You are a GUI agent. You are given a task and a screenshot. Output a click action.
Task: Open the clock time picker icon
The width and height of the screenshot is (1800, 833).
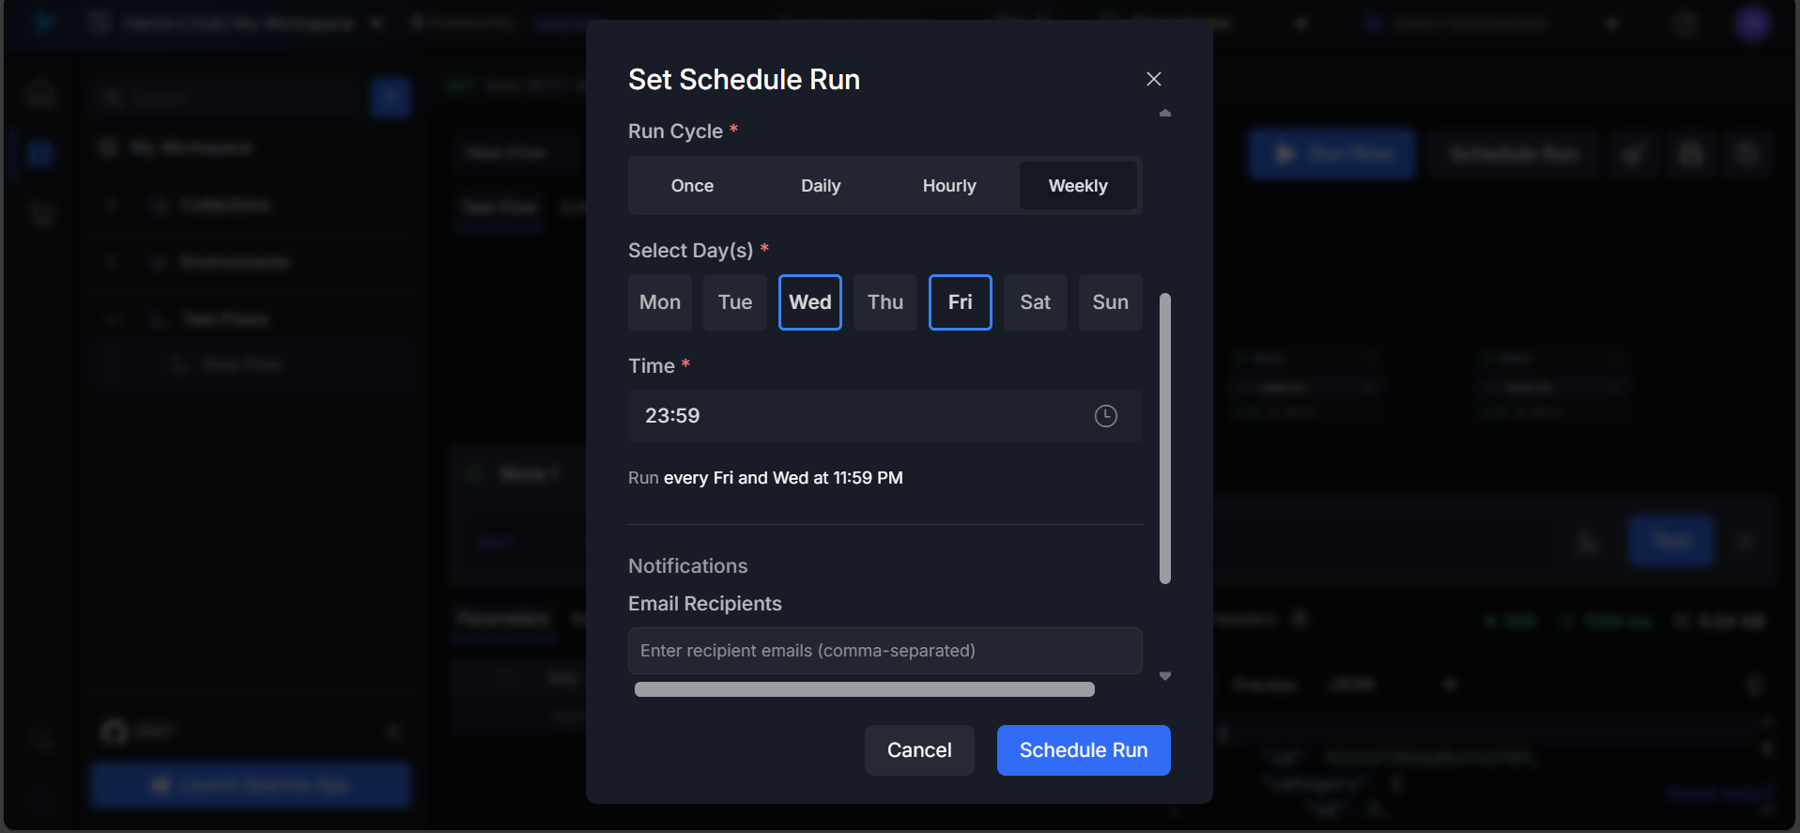click(1105, 416)
